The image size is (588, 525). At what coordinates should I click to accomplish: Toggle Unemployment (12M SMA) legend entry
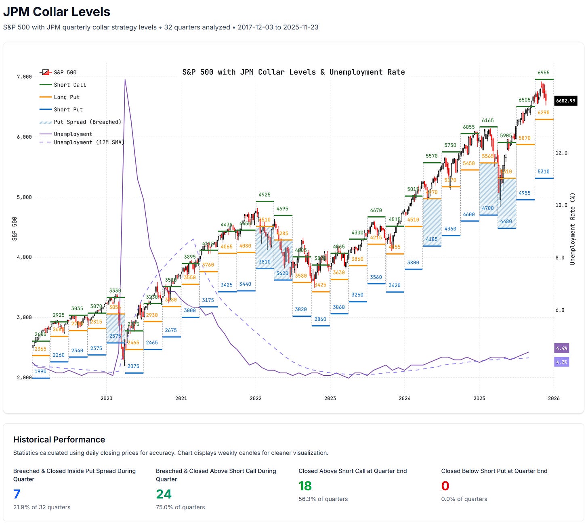(82, 142)
